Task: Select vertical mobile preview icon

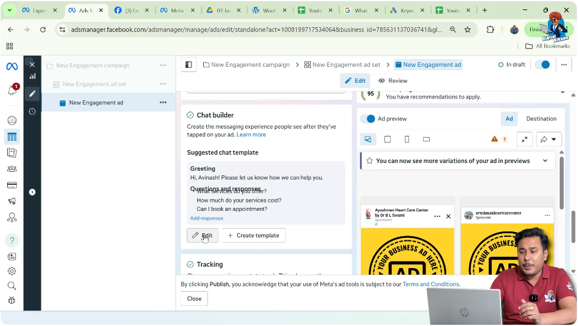Action: (407, 139)
